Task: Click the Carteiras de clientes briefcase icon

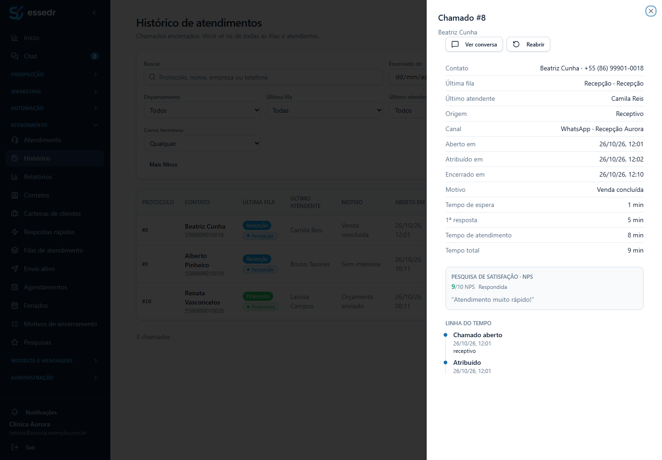Action: point(15,213)
